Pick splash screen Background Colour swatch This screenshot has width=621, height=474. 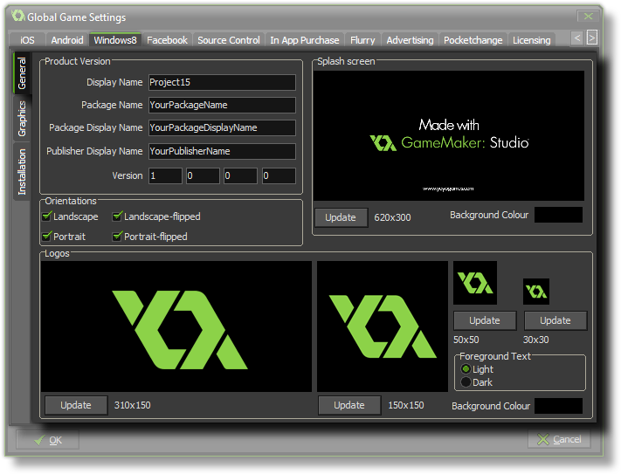[x=558, y=215]
